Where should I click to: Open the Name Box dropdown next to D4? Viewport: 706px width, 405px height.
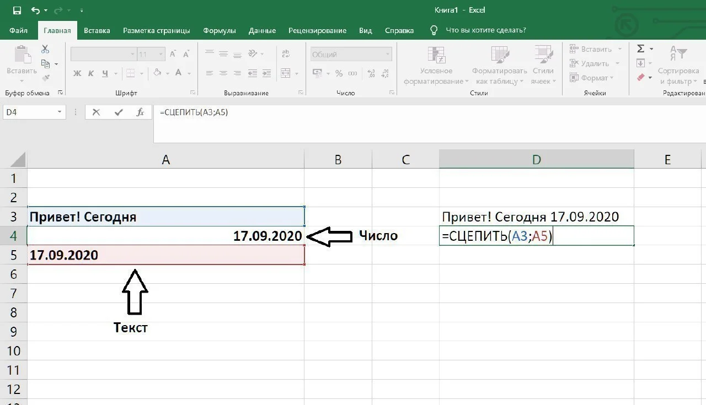pos(60,112)
